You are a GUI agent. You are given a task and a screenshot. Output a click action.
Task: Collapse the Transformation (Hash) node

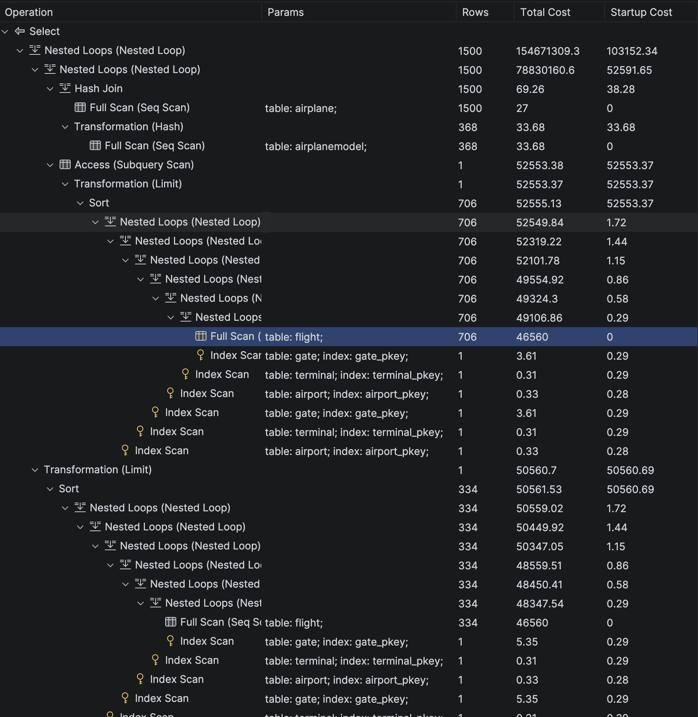click(65, 127)
